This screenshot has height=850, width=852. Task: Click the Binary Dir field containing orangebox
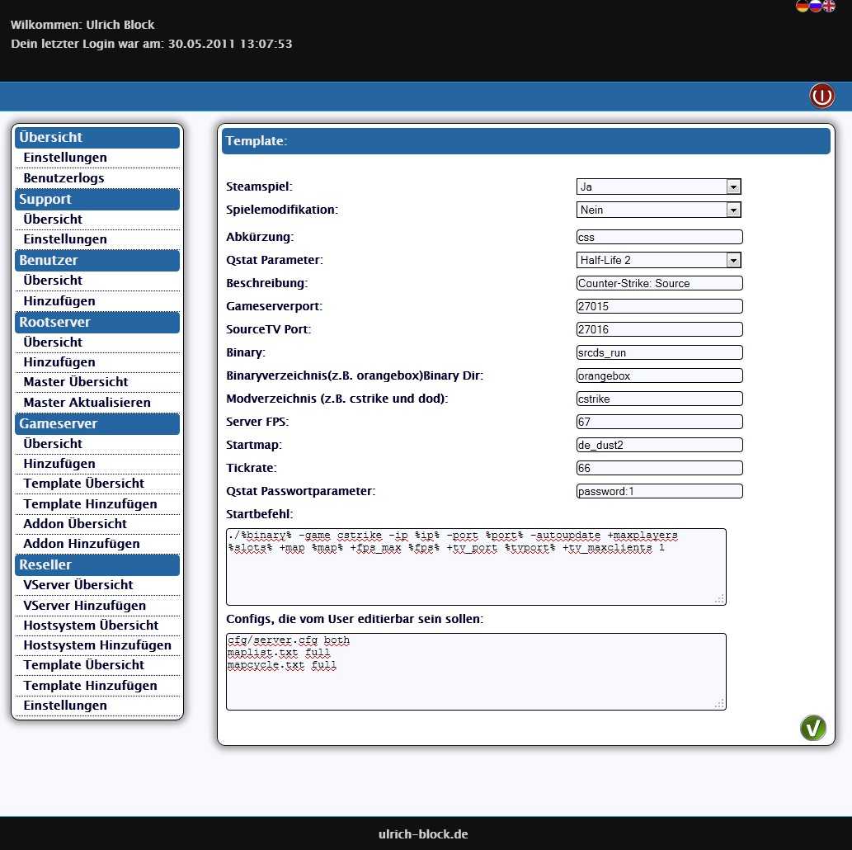(659, 375)
